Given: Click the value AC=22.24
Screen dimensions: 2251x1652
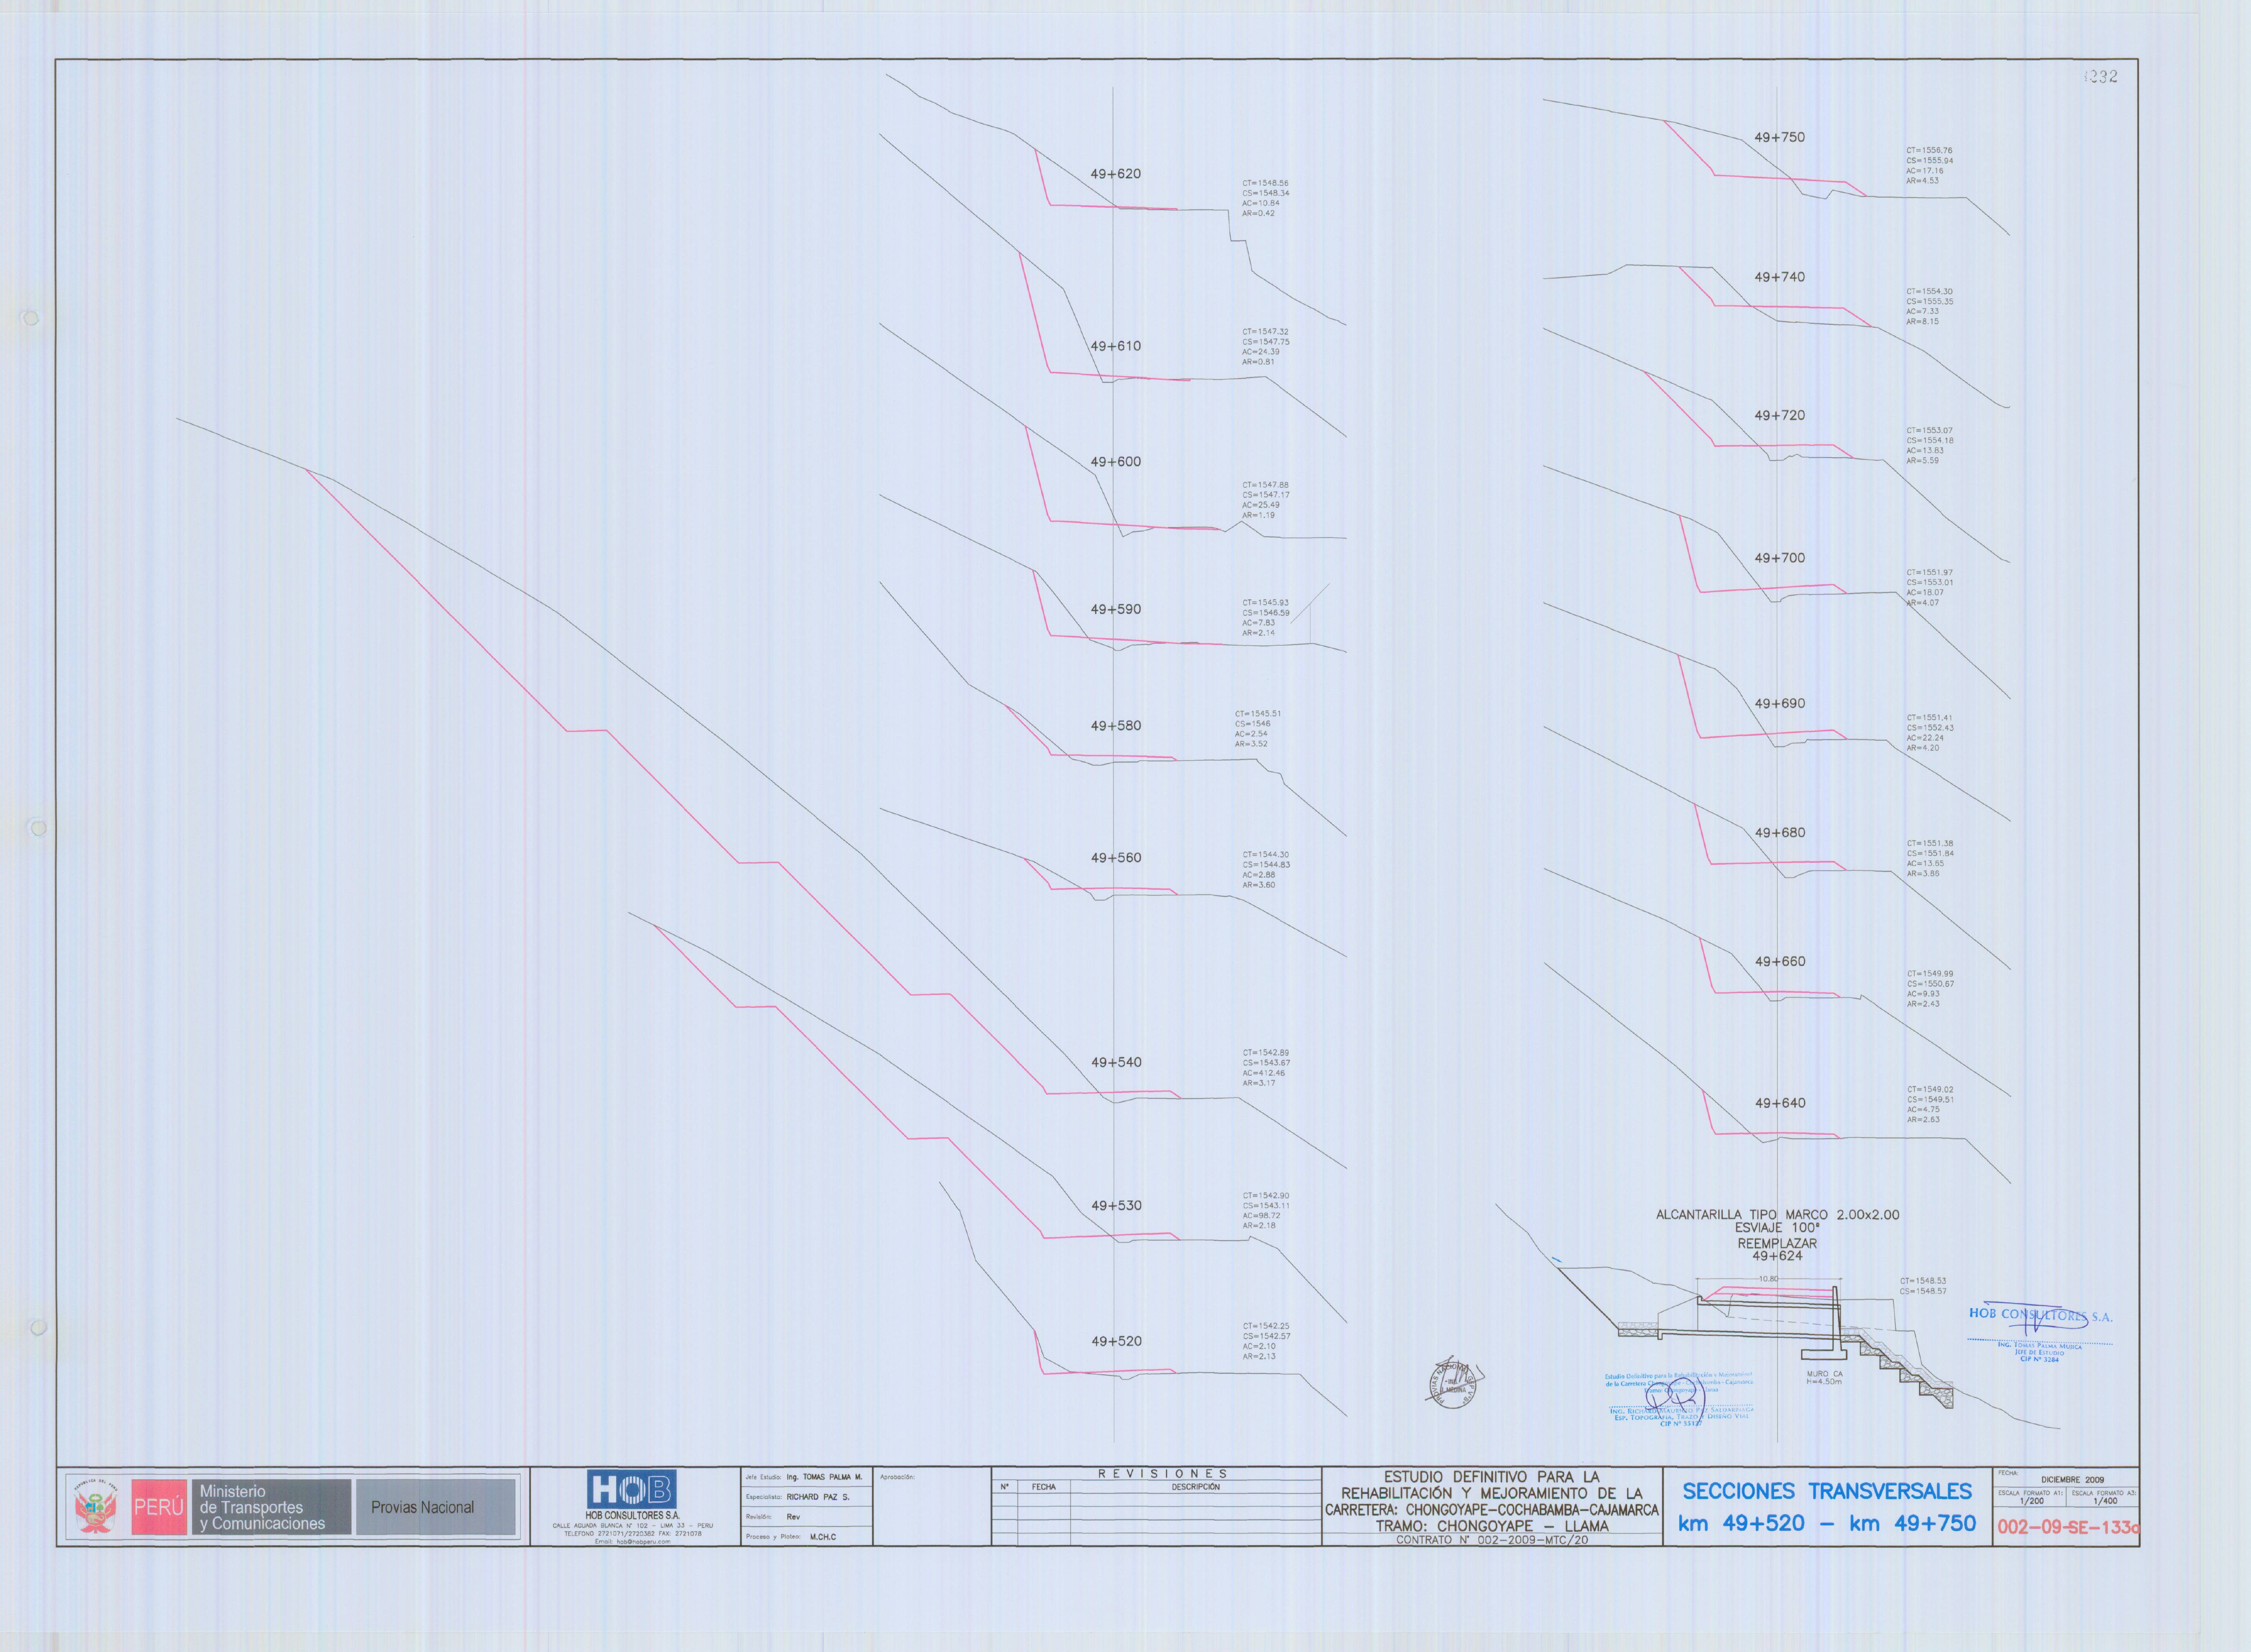Looking at the screenshot, I should [1925, 738].
